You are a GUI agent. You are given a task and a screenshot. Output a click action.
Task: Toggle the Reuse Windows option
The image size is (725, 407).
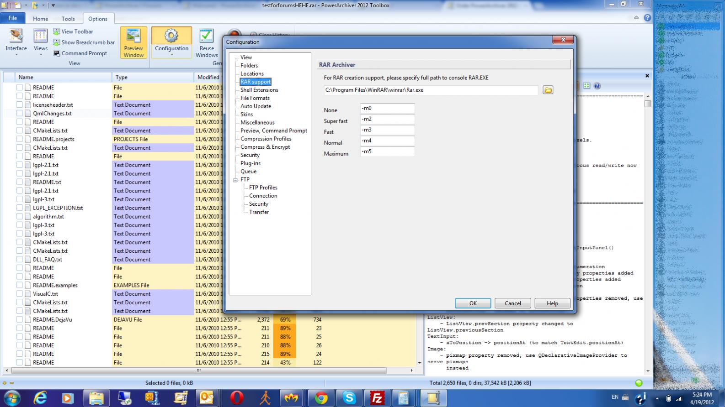[x=207, y=42]
